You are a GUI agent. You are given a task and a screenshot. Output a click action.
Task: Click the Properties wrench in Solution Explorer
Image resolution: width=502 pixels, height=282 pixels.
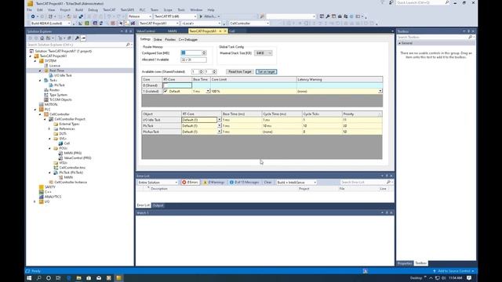[77, 38]
